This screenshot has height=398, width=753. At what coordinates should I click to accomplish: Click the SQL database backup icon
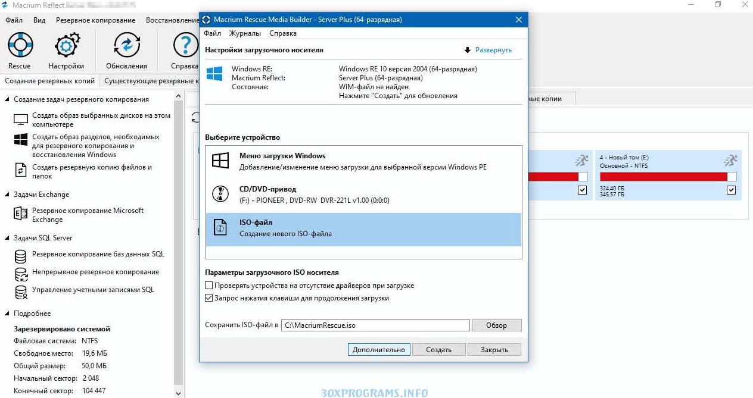tap(21, 256)
